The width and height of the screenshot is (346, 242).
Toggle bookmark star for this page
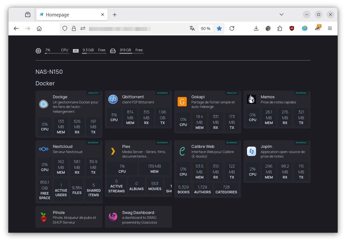[219, 28]
